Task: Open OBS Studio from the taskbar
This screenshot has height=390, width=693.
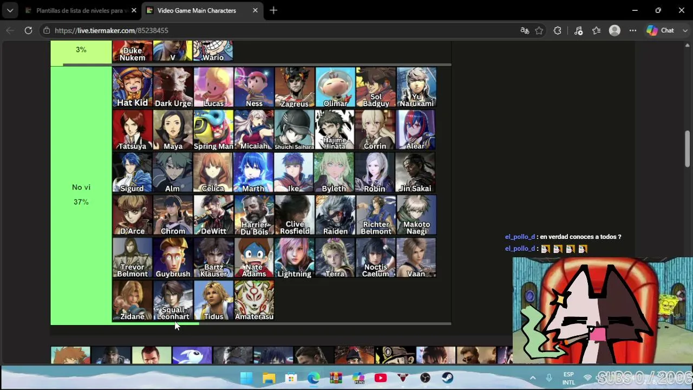Action: 425,378
